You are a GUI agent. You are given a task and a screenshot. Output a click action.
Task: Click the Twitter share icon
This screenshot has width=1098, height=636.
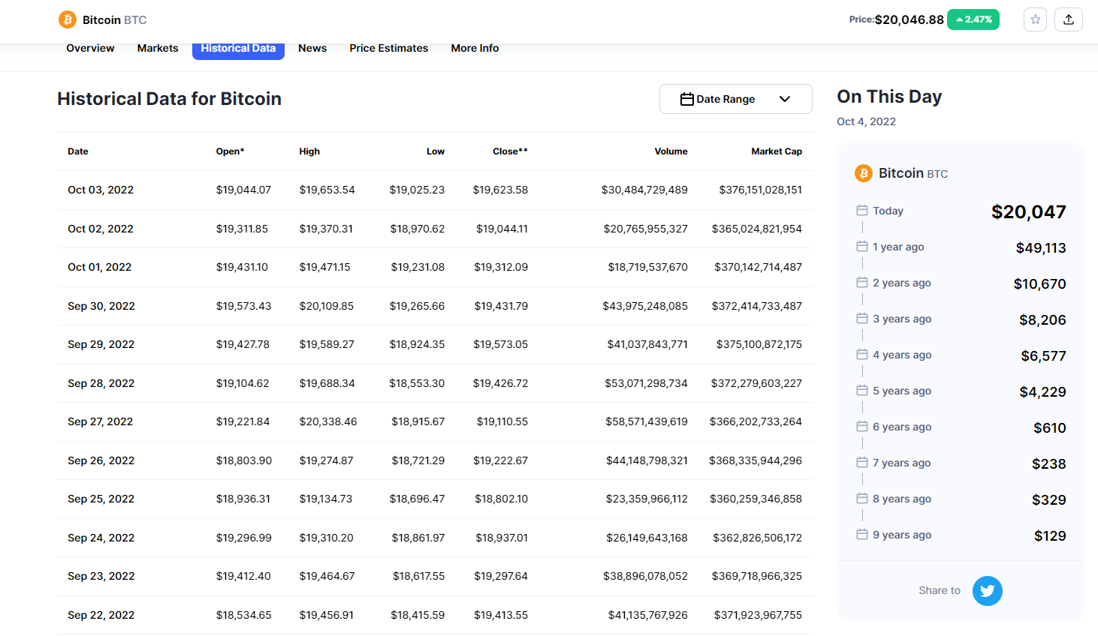(987, 591)
